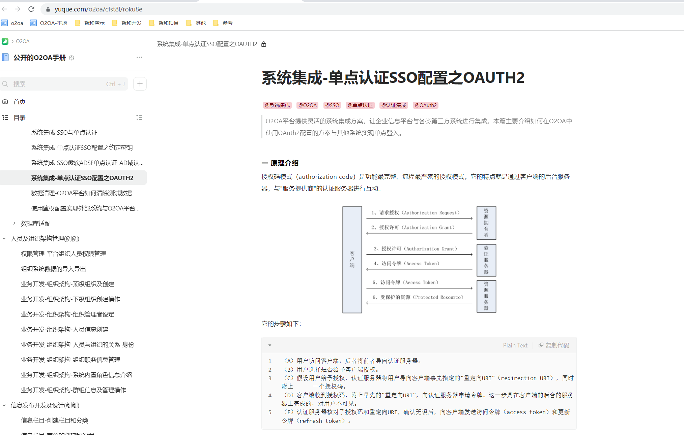Click 复制代码 copy icon in code block
Screen dimensions: 684x435
541,345
